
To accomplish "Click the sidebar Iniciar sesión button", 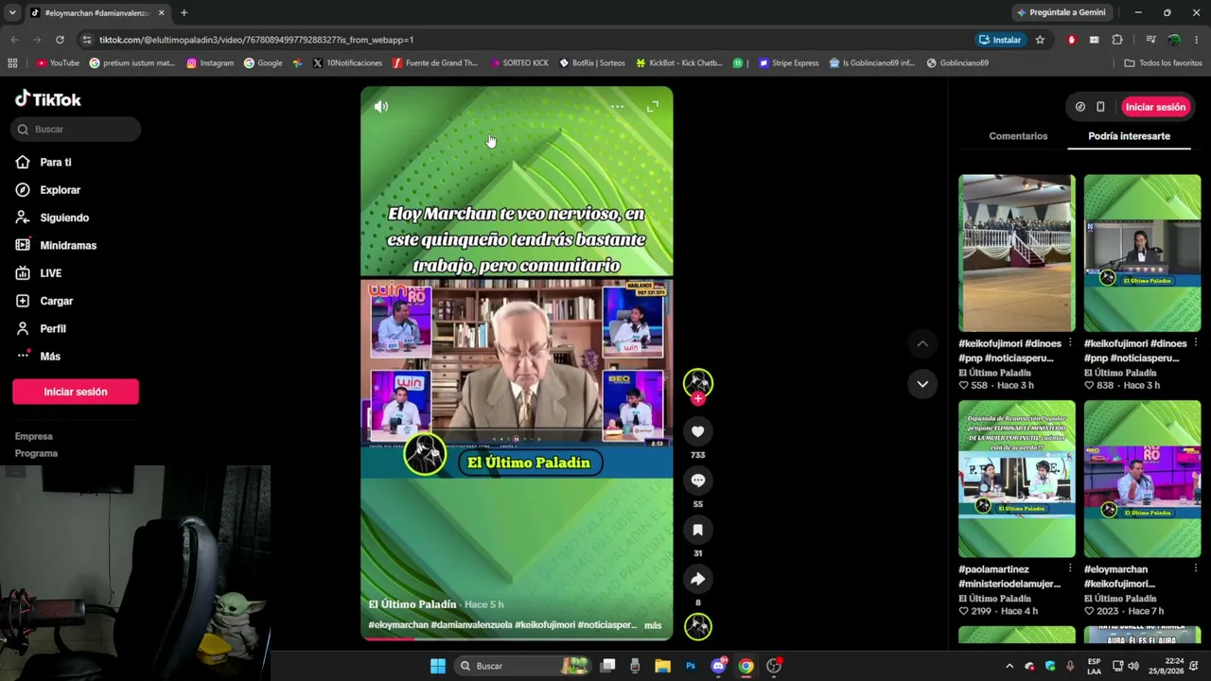I will [76, 392].
